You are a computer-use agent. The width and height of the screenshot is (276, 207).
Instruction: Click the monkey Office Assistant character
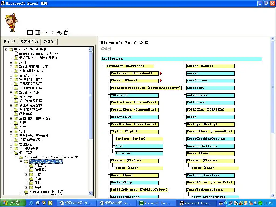point(11,23)
